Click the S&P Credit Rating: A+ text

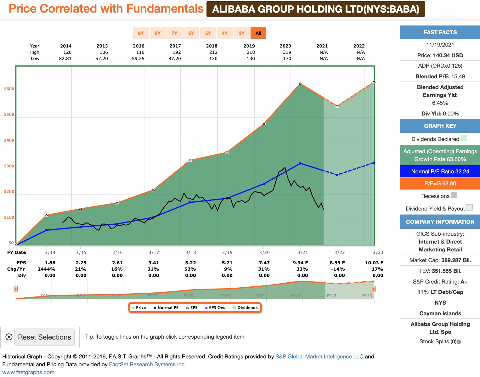pos(440,282)
